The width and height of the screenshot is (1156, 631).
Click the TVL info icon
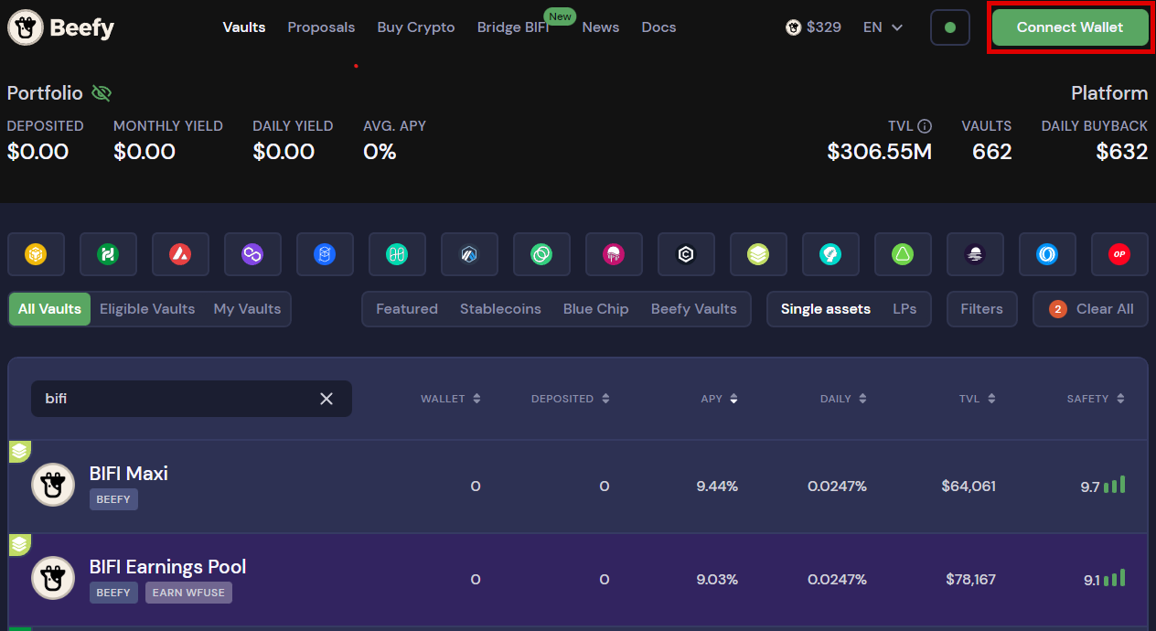click(x=925, y=126)
